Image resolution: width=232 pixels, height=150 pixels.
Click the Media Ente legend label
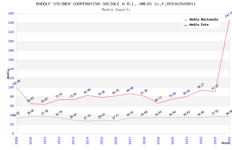click(x=199, y=25)
